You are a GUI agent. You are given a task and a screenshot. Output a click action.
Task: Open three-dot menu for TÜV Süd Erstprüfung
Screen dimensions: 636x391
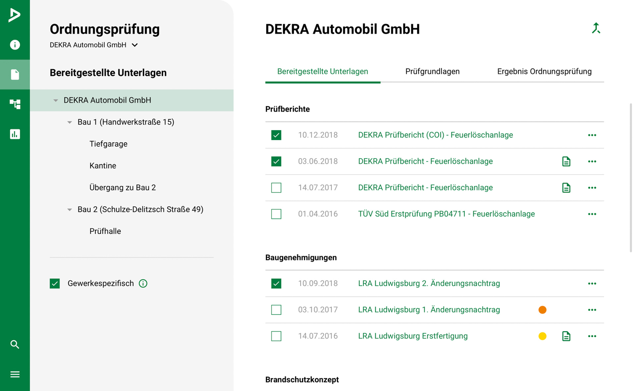[x=592, y=214]
